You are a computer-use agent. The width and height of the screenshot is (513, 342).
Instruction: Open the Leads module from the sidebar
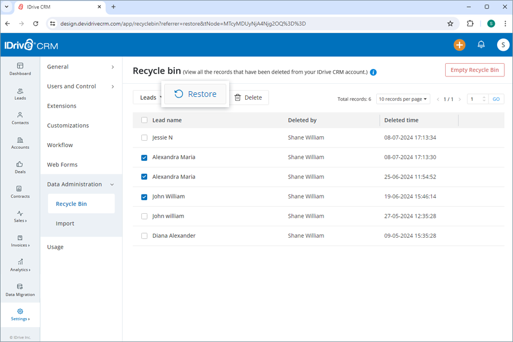point(19,94)
